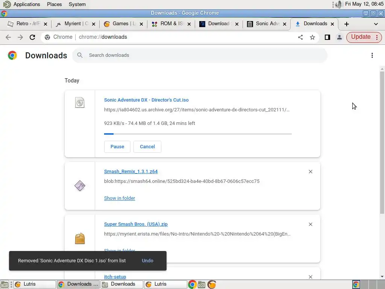The image size is (385, 289).
Task: Click the clock showing Fri May 12
Action: click(364, 4)
